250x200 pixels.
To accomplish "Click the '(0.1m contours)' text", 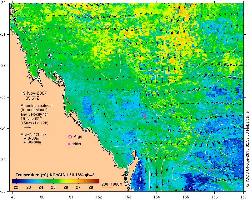I will 34,110.
